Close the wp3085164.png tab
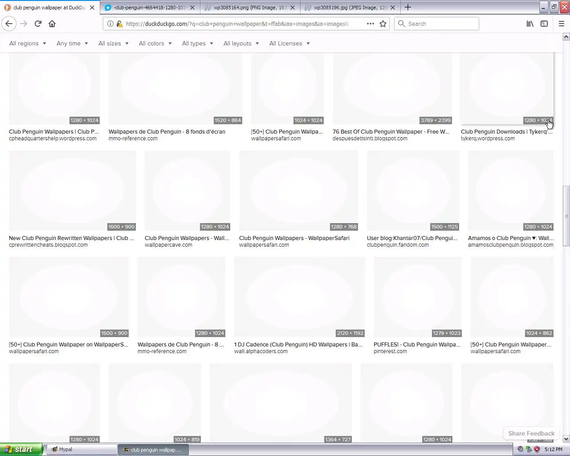Image resolution: width=570 pixels, height=456 pixels. point(293,8)
